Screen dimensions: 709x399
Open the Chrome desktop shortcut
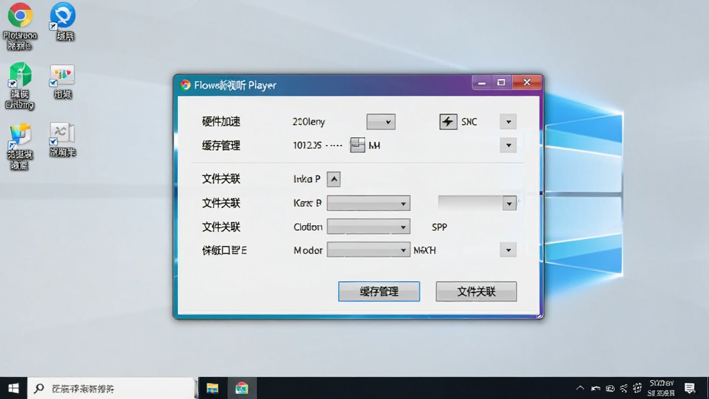click(x=20, y=15)
